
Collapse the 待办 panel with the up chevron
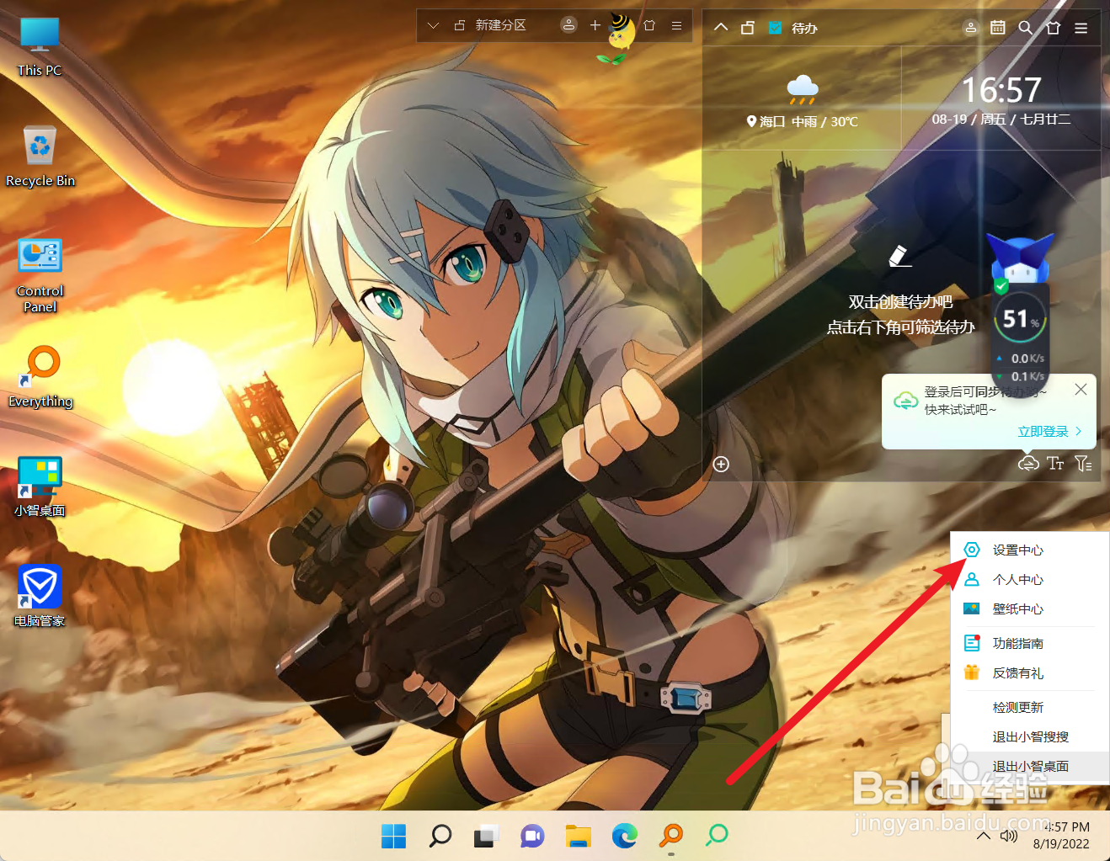point(721,27)
